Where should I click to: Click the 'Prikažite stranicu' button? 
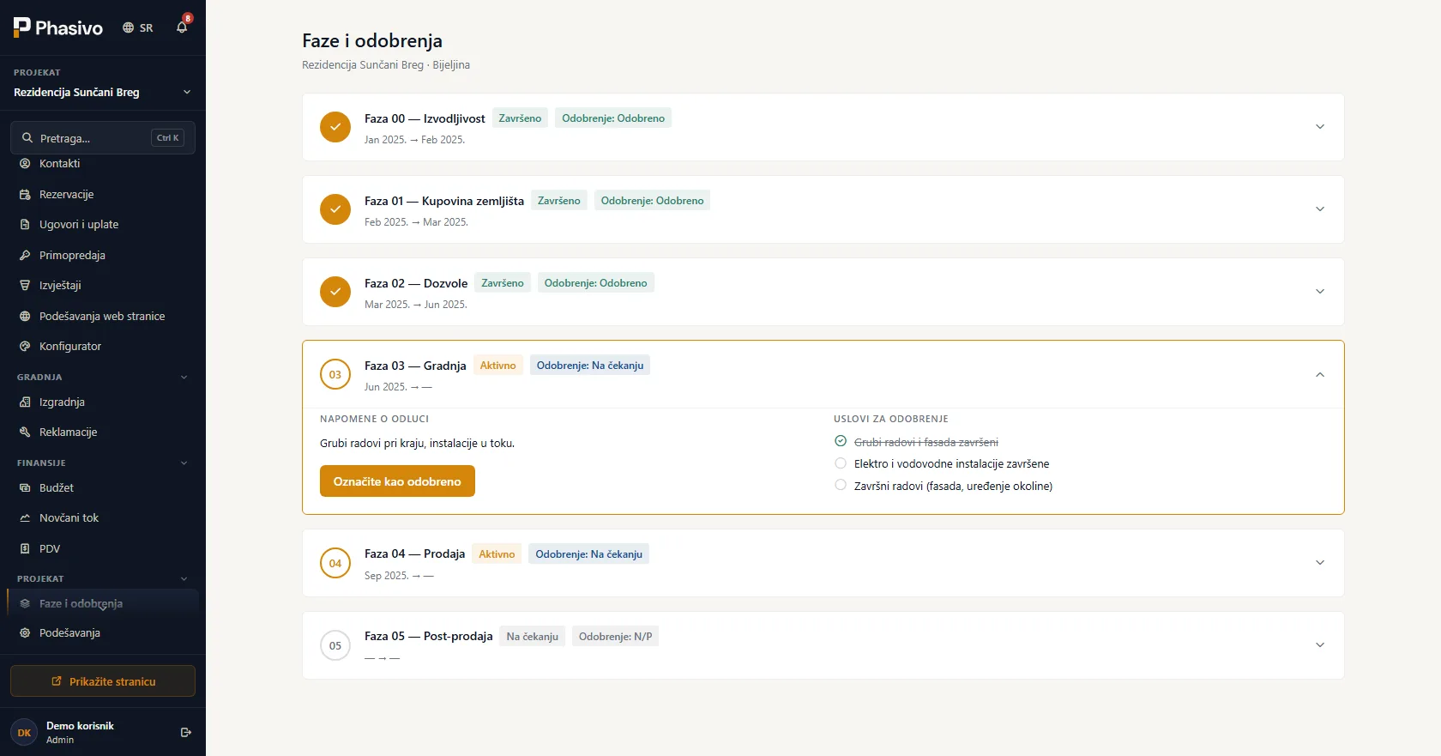pos(103,681)
